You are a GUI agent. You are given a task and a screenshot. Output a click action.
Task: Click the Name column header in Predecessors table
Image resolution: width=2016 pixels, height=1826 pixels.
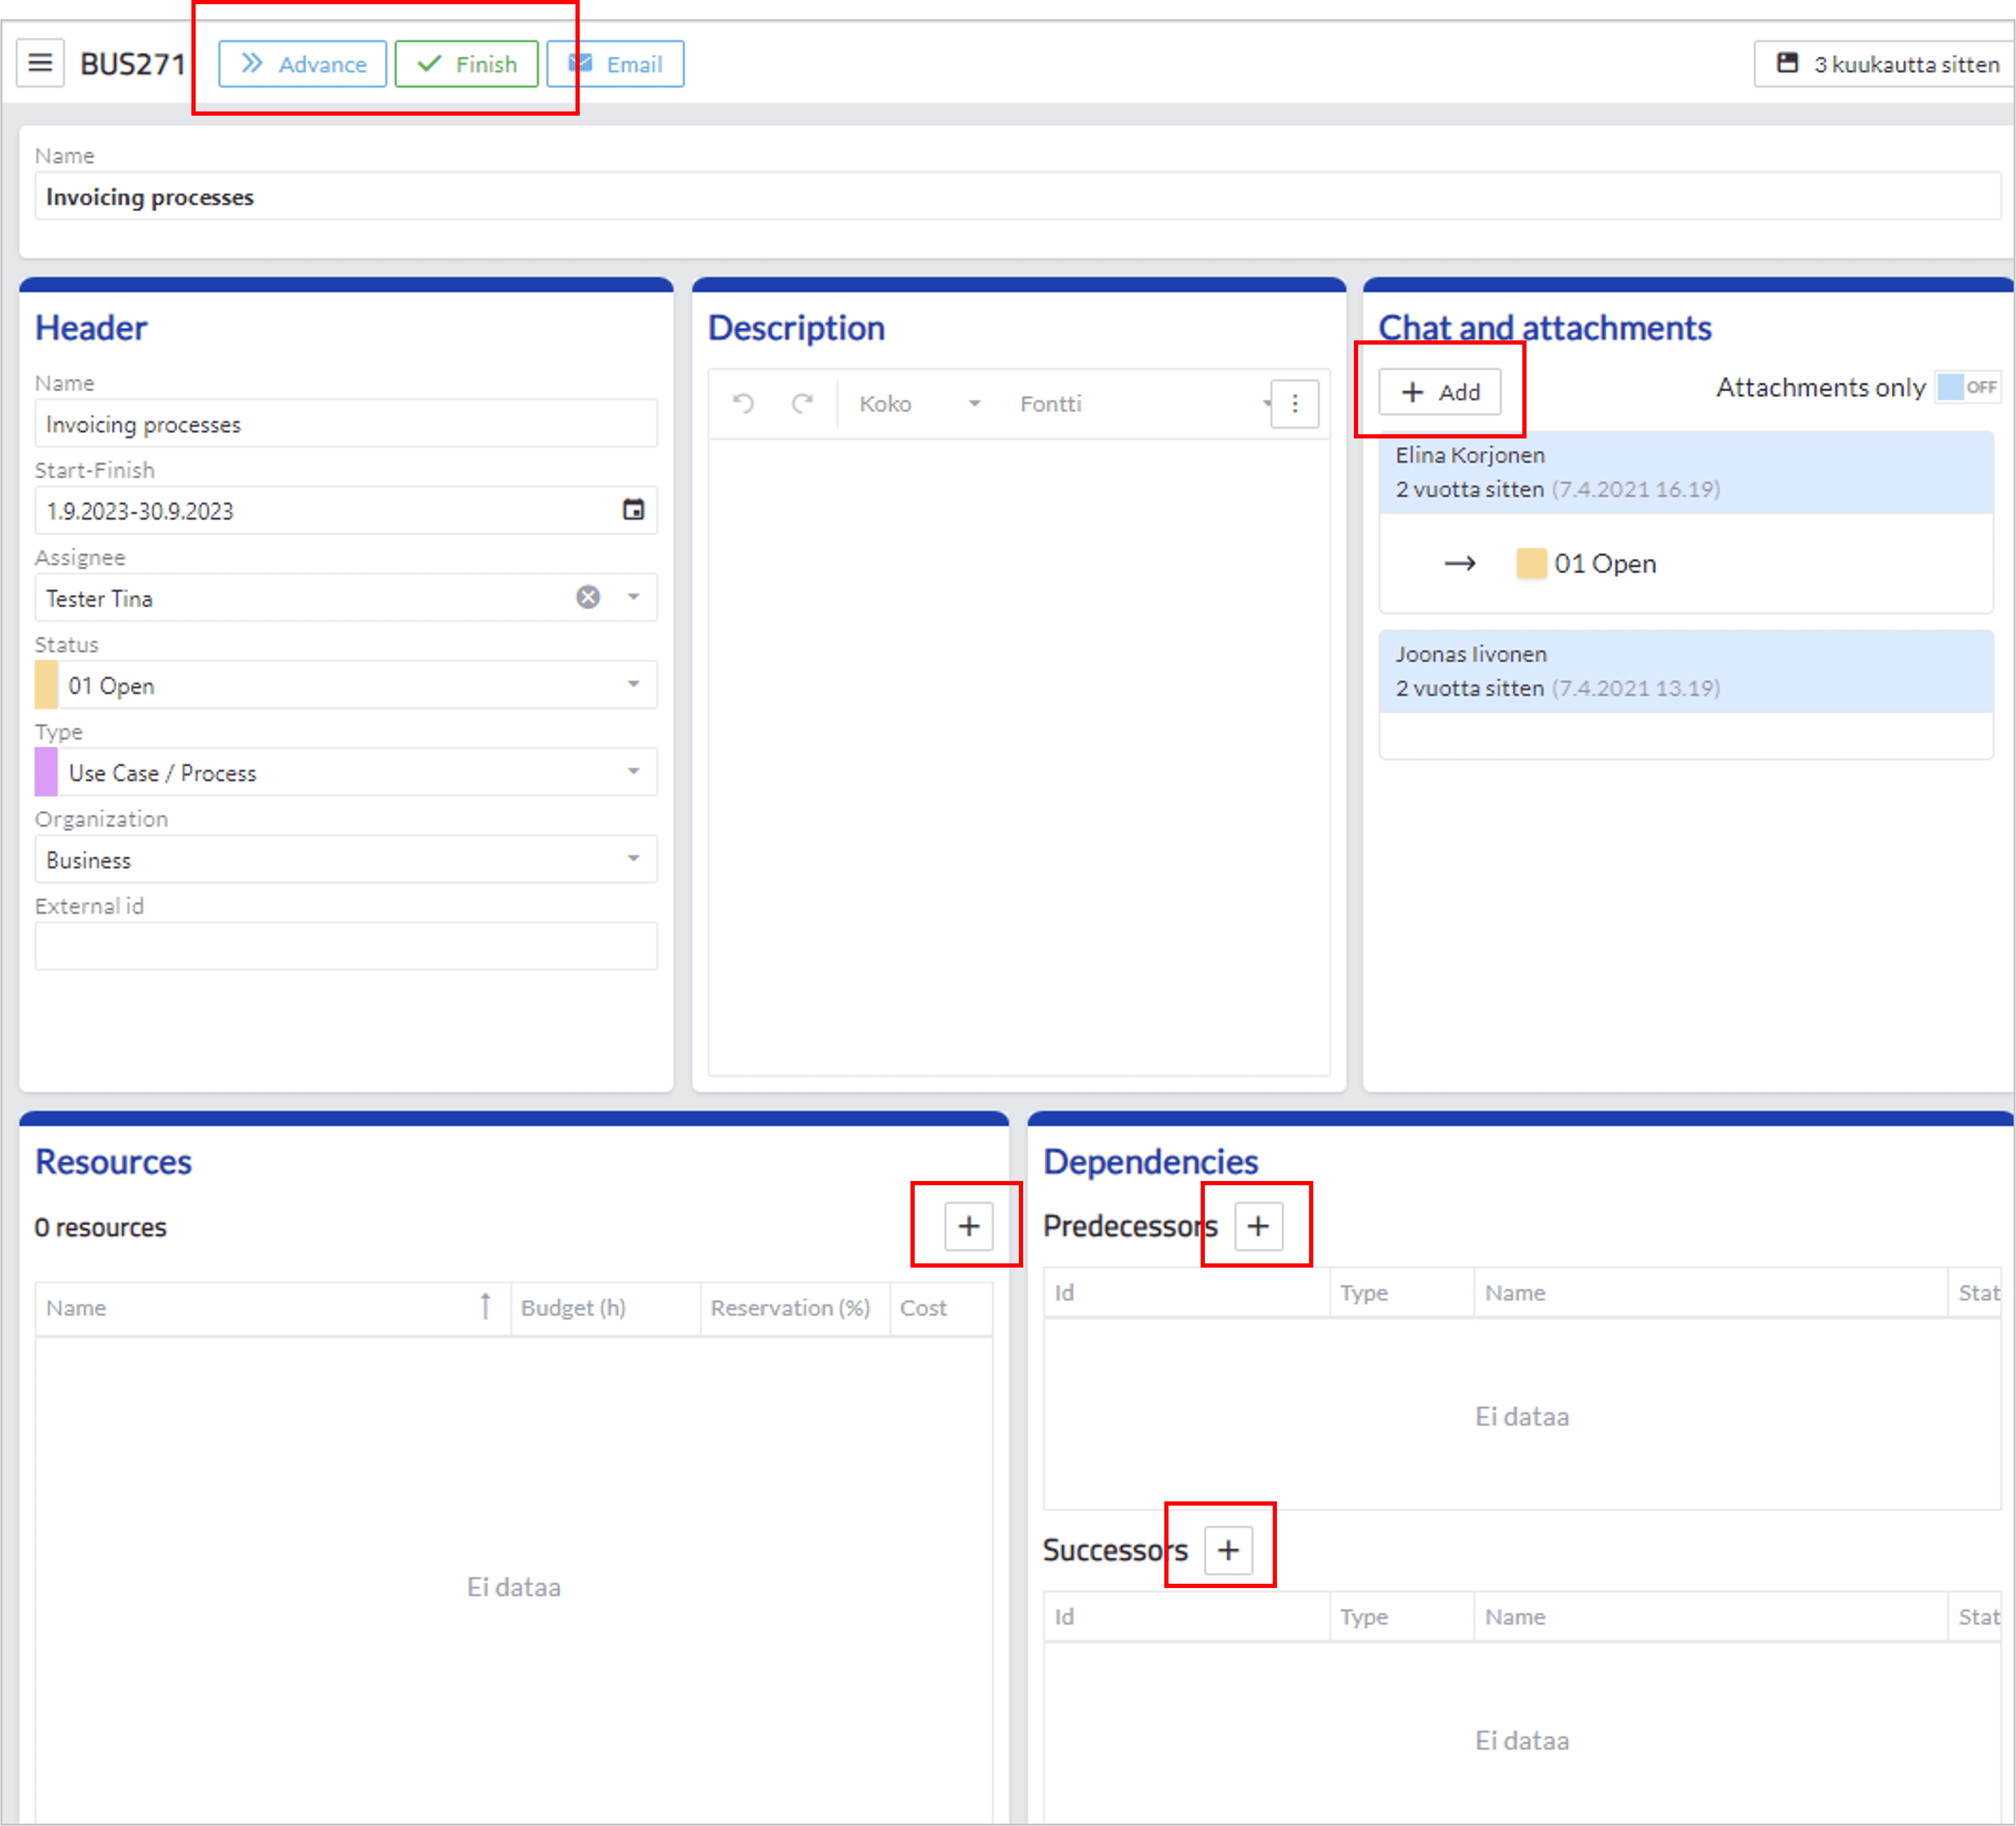[x=1711, y=1293]
